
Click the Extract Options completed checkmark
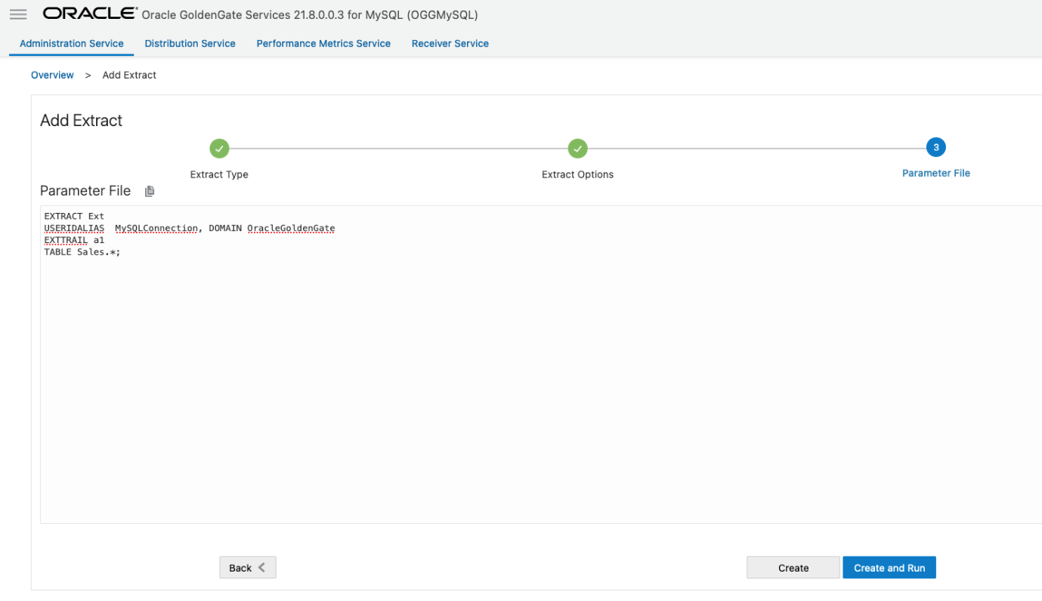pyautogui.click(x=577, y=148)
